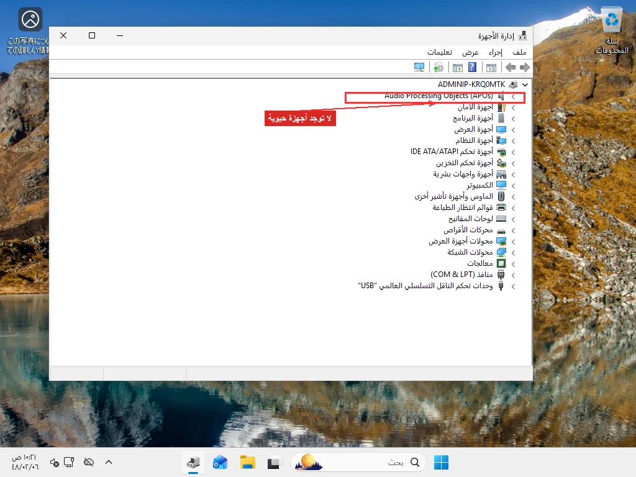Select the منافذ (COM & LPT) row text
Viewport: 636px width, 477px height.
pyautogui.click(x=461, y=275)
